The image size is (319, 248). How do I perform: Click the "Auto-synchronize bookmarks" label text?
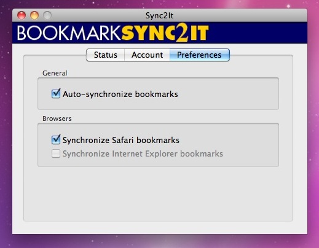point(120,95)
